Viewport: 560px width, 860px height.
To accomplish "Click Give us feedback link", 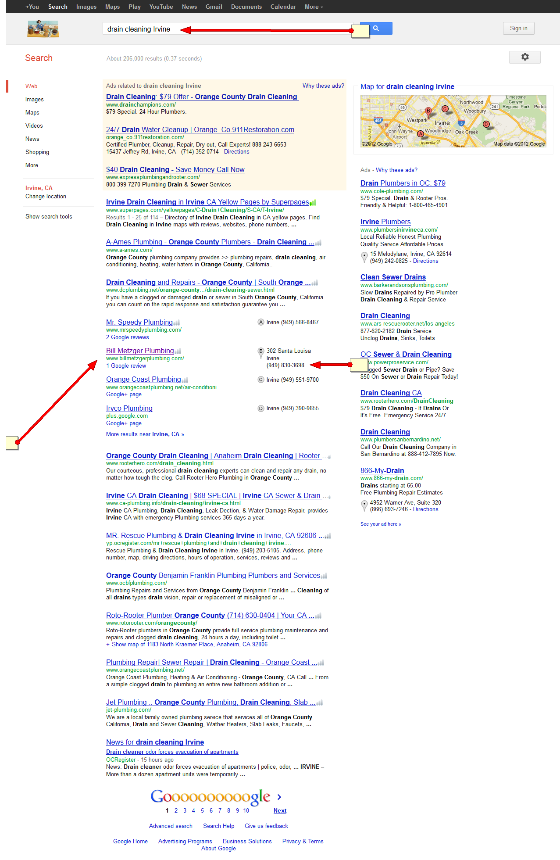I will (266, 826).
